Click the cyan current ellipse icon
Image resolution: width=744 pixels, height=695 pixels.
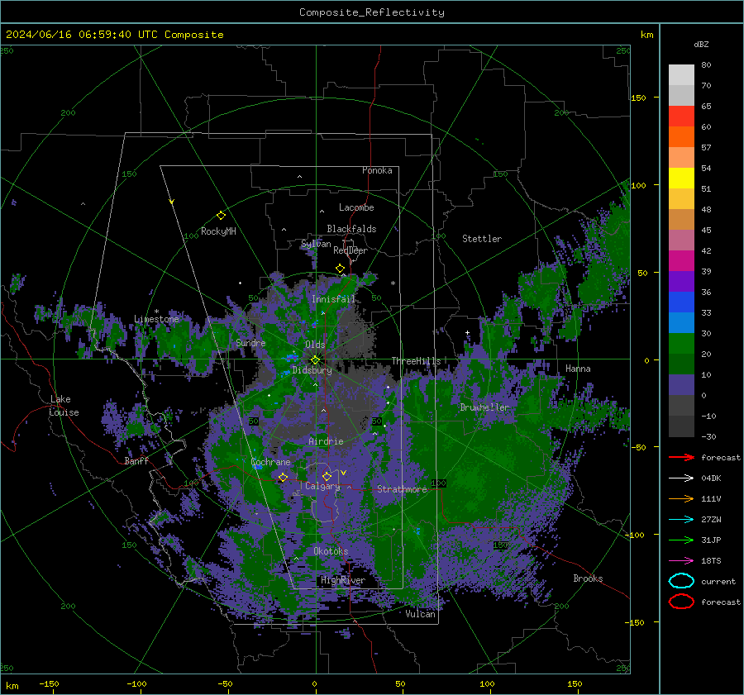(681, 581)
